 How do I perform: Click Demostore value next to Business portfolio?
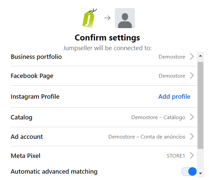[x=172, y=57]
